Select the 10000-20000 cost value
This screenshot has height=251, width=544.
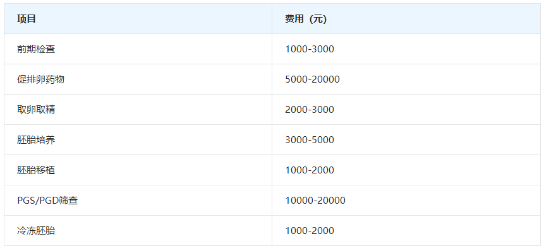coord(315,201)
